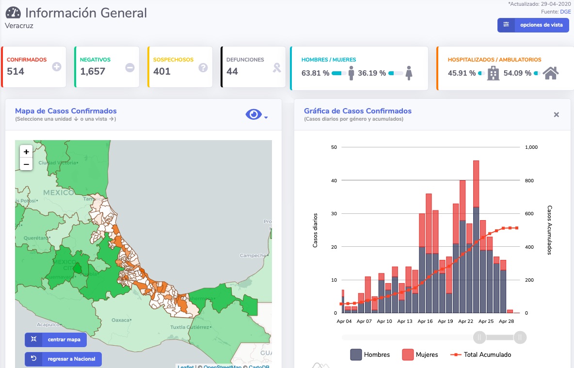Toggle Mujeres series in chart legend

(x=420, y=354)
